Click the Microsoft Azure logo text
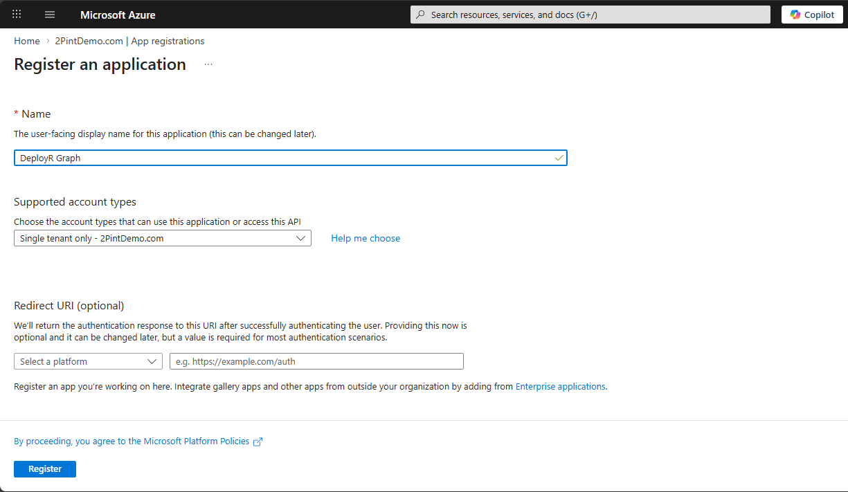 pyautogui.click(x=118, y=15)
